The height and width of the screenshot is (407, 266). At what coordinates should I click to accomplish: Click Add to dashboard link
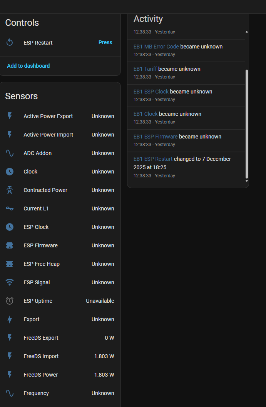tap(28, 66)
